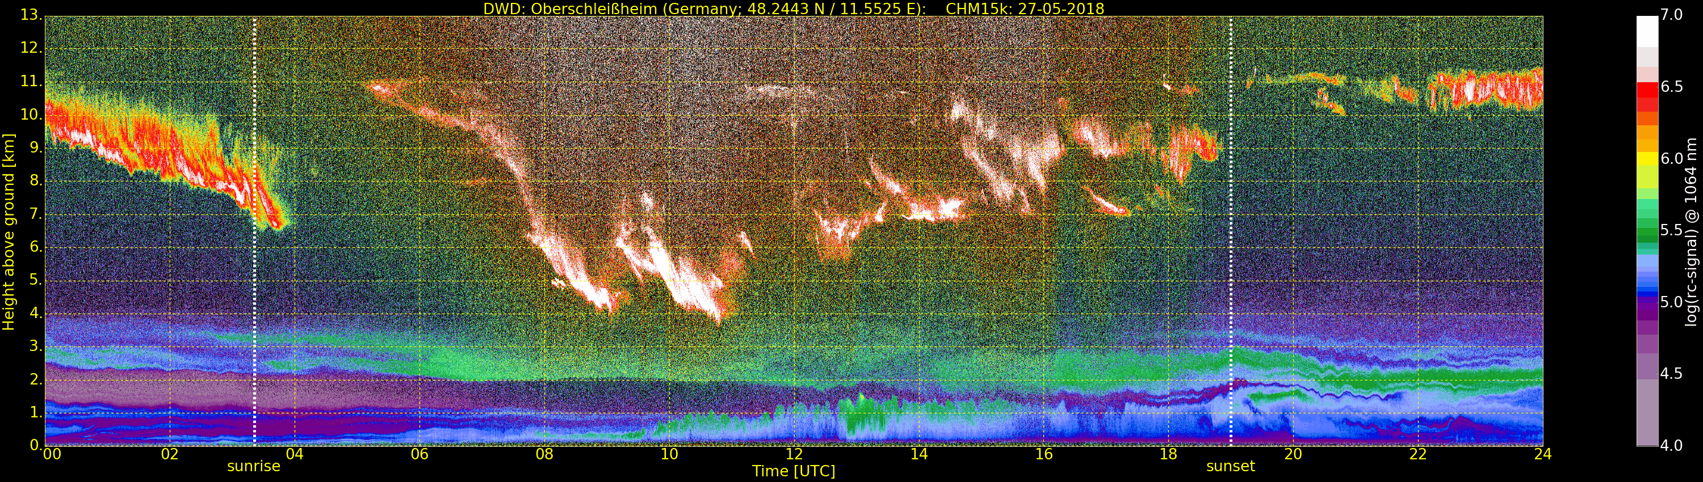Click the '04' time tick label
This screenshot has width=1703, height=482.
[295, 454]
